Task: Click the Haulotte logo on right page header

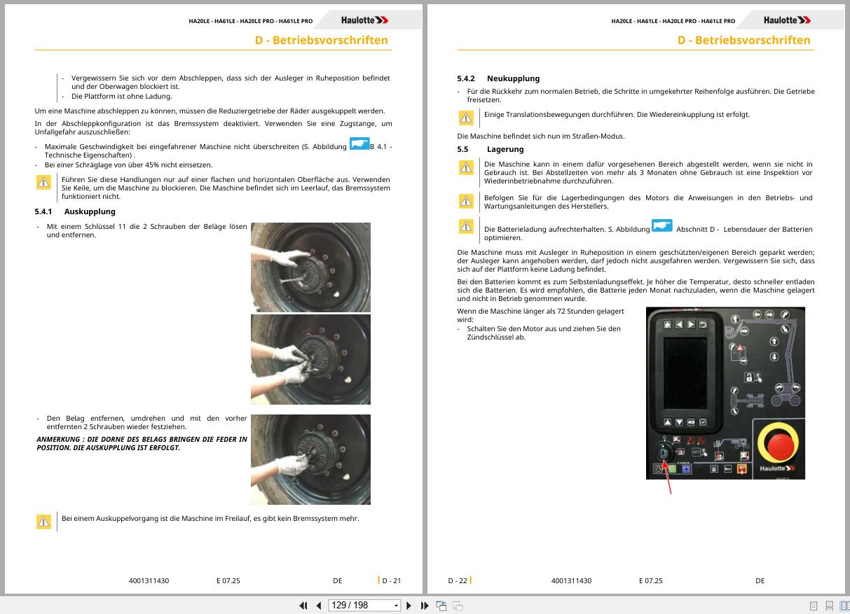Action: tap(787, 20)
